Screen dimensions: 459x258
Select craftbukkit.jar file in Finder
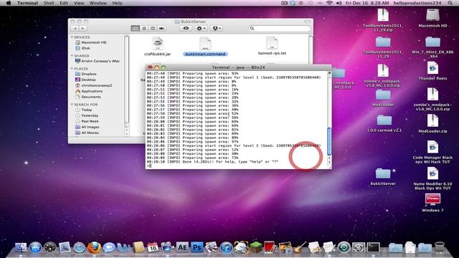(x=158, y=46)
